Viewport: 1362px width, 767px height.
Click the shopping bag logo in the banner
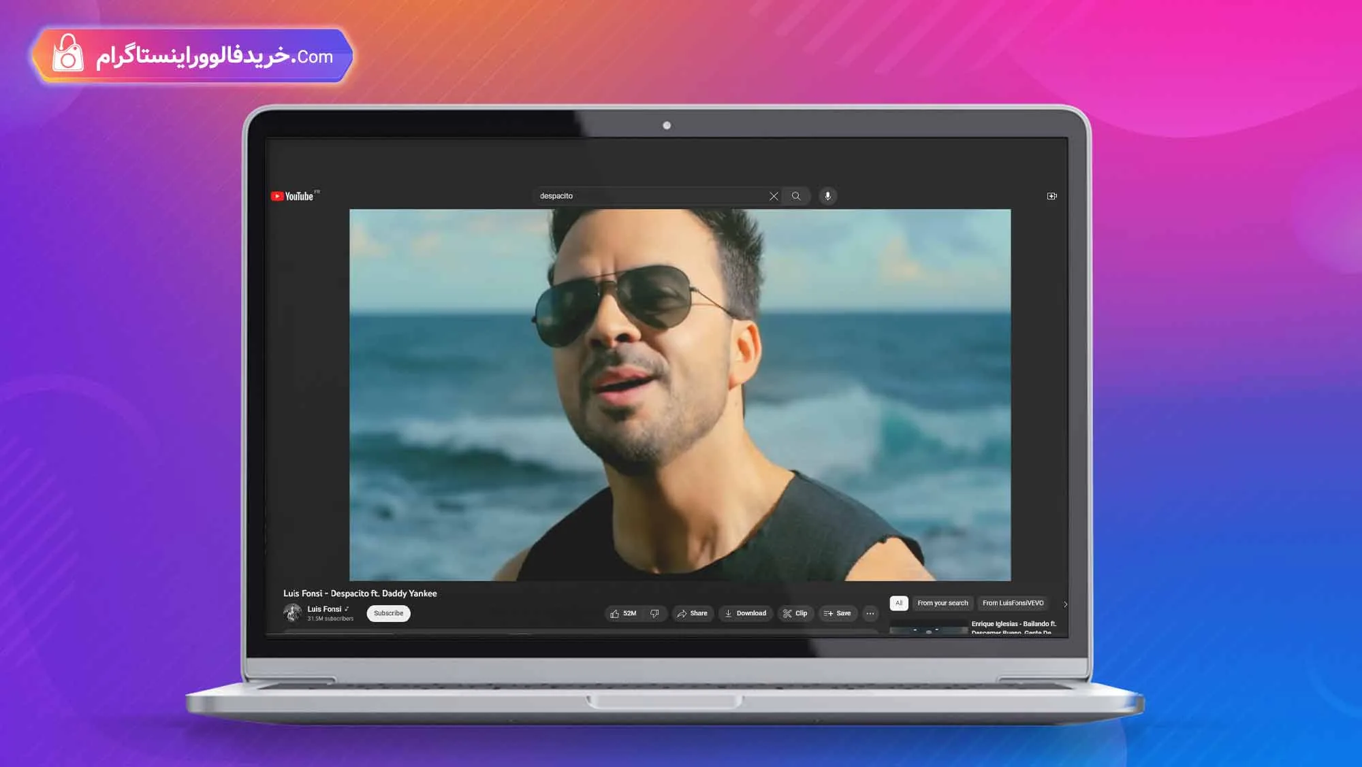point(68,54)
